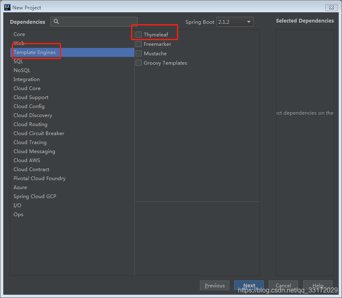Click the Freemarker label text
The width and height of the screenshot is (342, 298).
157,44
